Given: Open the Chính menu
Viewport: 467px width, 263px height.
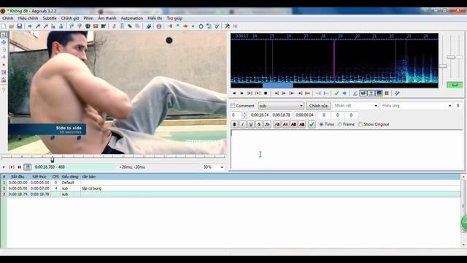Looking at the screenshot, I should [8, 18].
